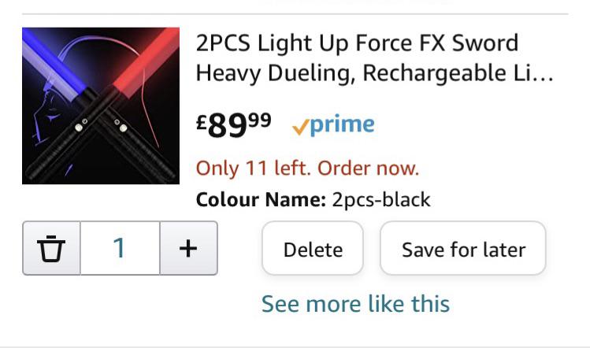The height and width of the screenshot is (348, 590).
Task: Click the Only 11 left stock notice
Action: [307, 168]
